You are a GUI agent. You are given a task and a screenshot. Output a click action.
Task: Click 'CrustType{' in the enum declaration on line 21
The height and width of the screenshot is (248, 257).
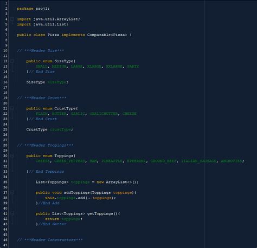click(x=66, y=108)
